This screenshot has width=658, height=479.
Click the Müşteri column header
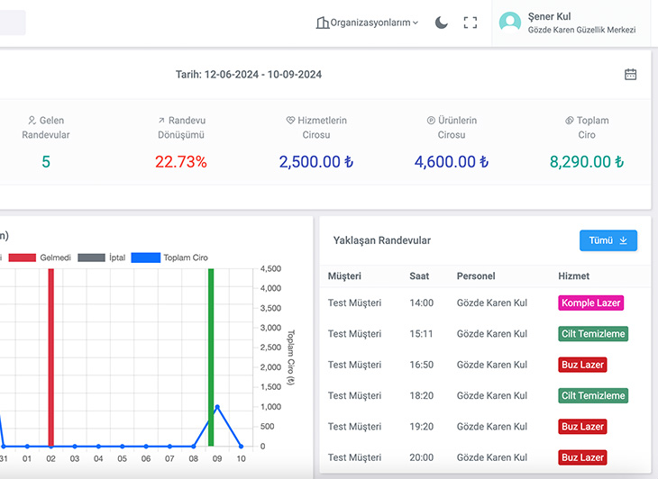pyautogui.click(x=344, y=276)
